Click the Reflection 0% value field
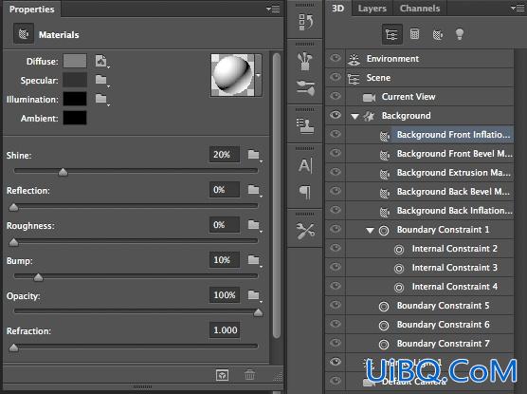The height and width of the screenshot is (394, 527). pyautogui.click(x=225, y=190)
